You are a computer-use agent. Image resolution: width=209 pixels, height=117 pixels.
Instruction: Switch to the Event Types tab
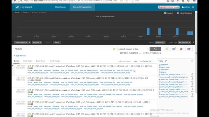pyautogui.click(x=40, y=61)
